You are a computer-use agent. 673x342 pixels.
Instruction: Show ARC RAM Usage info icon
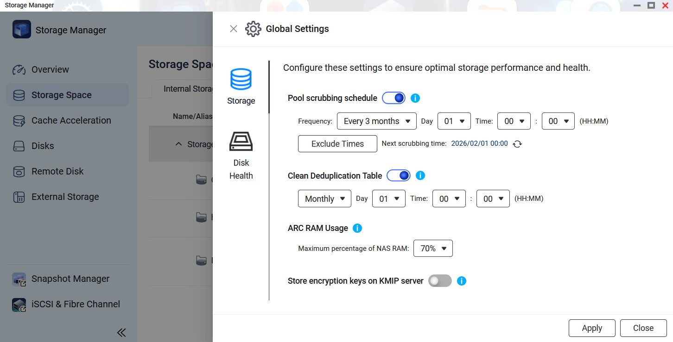357,228
